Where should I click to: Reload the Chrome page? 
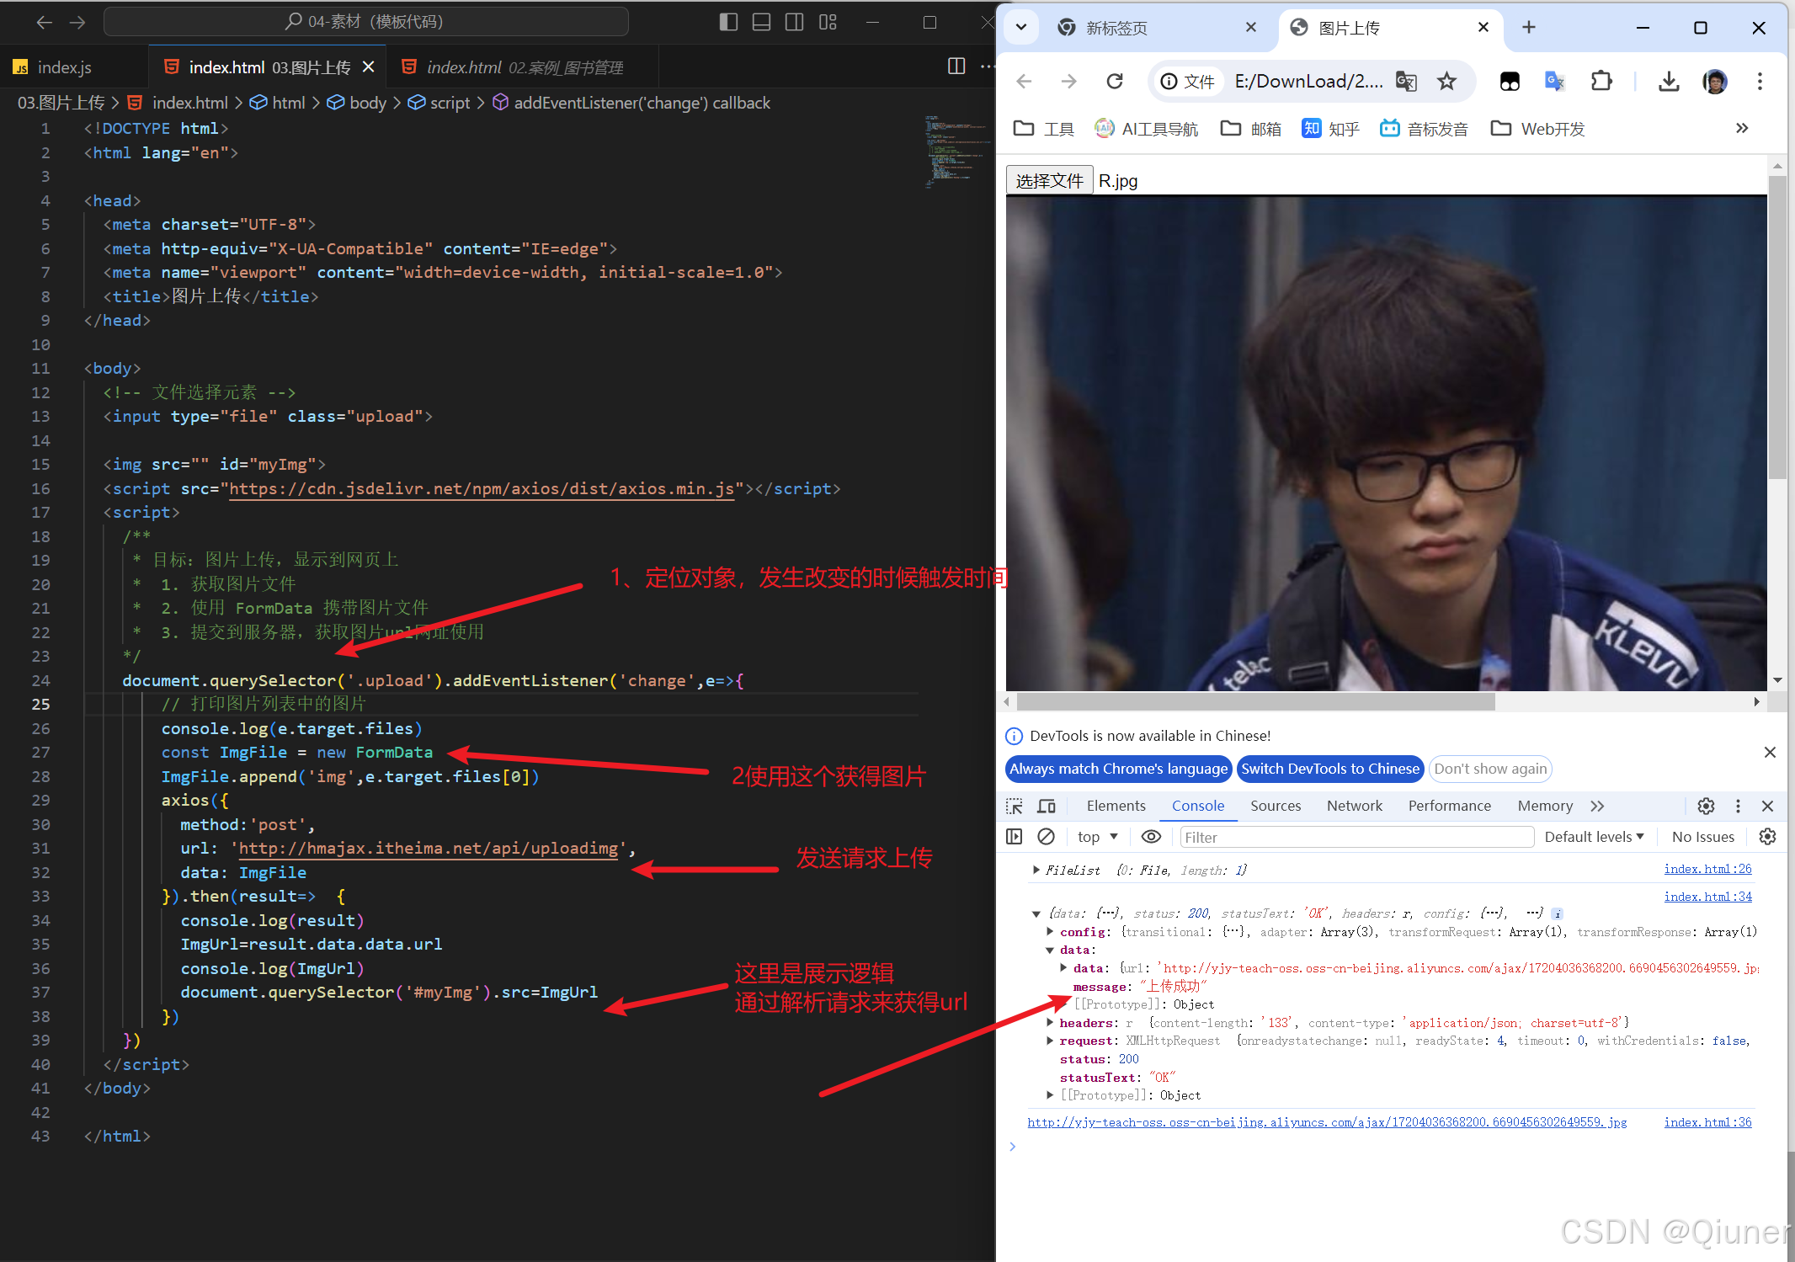[x=1115, y=82]
